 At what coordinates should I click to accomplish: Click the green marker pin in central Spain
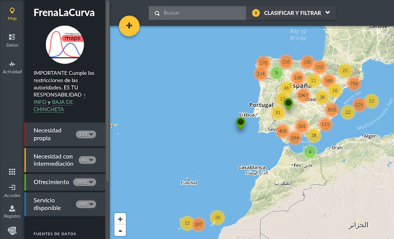(288, 103)
